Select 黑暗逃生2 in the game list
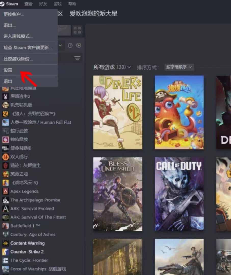The width and height of the screenshot is (231, 275). point(20,96)
